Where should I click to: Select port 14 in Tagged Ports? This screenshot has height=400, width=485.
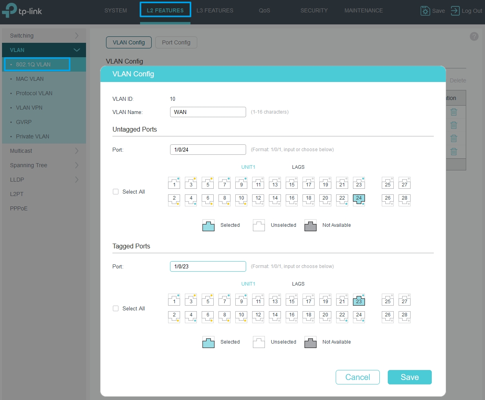(x=275, y=316)
